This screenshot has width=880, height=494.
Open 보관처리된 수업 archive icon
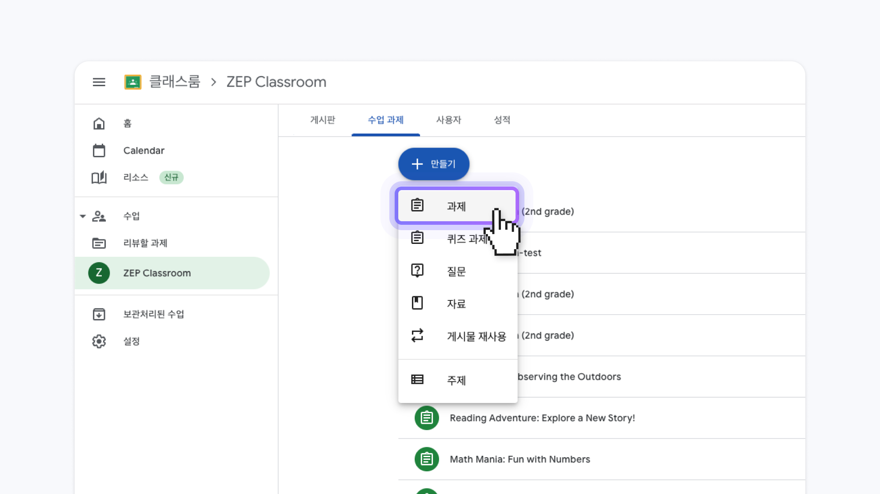99,314
